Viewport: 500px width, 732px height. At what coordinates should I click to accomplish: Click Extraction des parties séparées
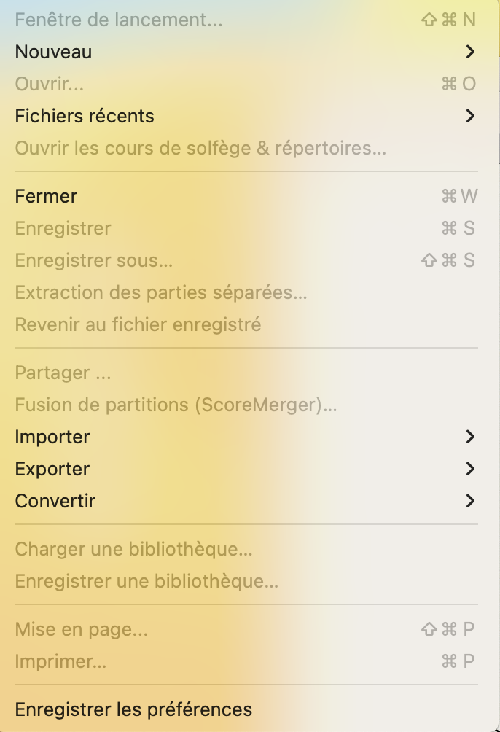(x=161, y=292)
